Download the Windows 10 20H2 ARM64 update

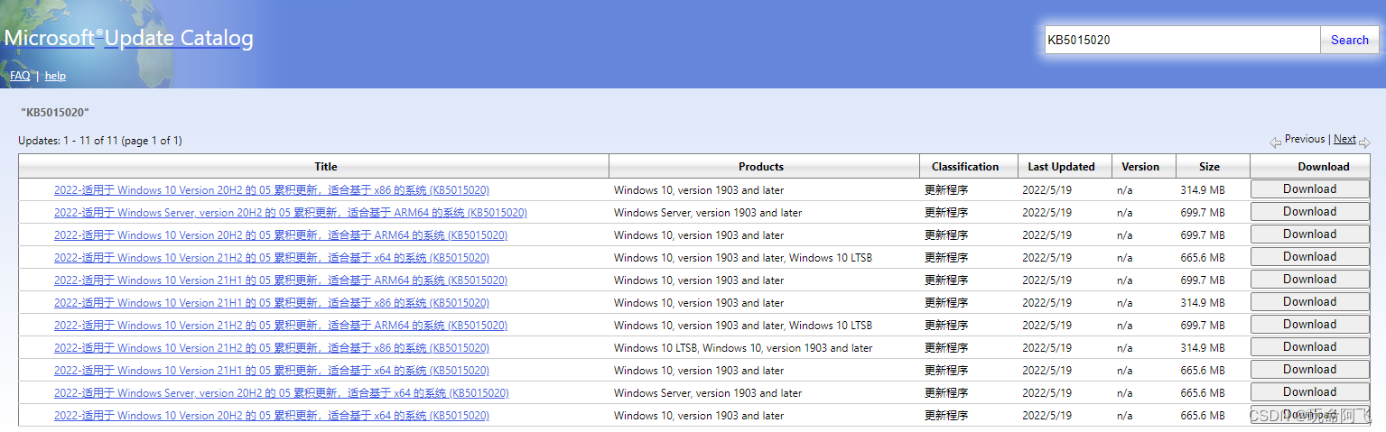point(1309,234)
